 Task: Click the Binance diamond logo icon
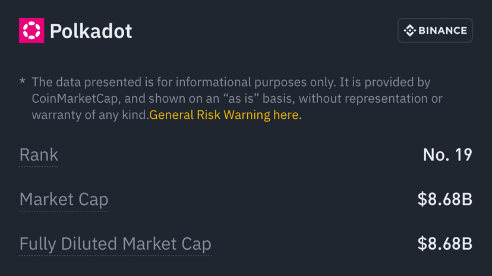410,30
